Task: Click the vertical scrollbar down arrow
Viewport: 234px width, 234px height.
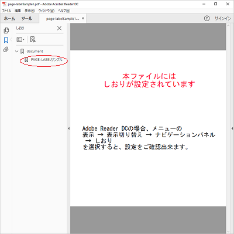Action: 228,232
